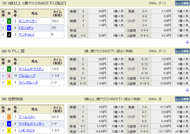Open horse page for ラインガルーダ
This screenshot has width=190, height=134.
coord(28,83)
